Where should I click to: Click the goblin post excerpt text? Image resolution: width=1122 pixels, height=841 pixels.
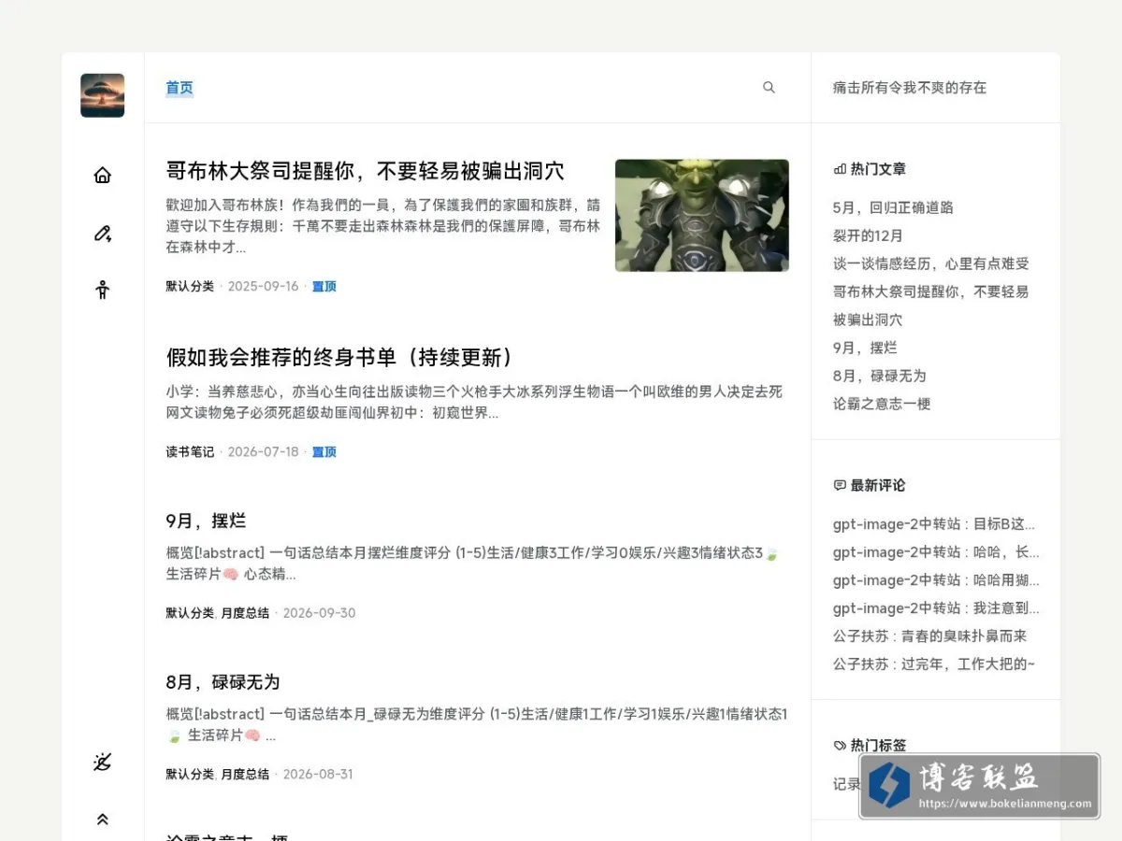tap(383, 225)
